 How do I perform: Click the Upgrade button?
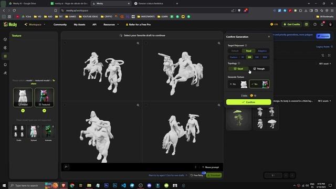[x=323, y=36]
